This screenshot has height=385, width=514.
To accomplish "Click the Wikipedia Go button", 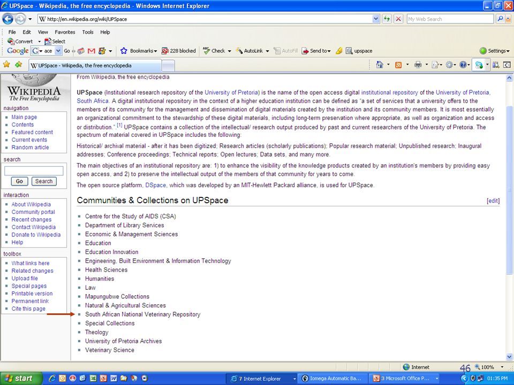I will [x=19, y=181].
